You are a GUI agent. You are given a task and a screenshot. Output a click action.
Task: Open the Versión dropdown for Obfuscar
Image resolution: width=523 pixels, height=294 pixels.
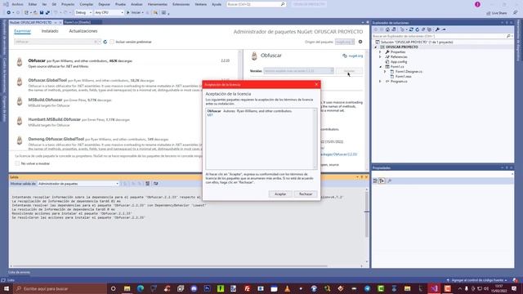pyautogui.click(x=298, y=71)
